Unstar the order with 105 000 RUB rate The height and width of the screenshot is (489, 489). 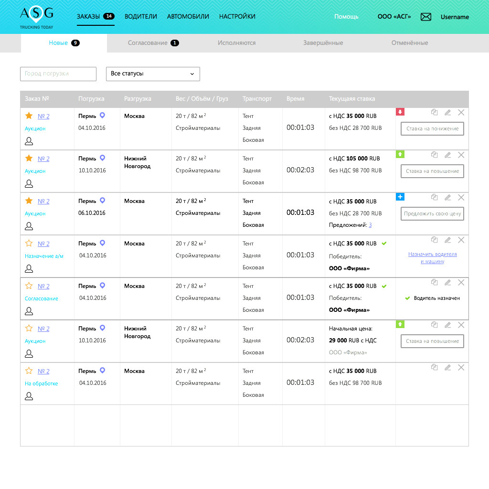pos(29,158)
